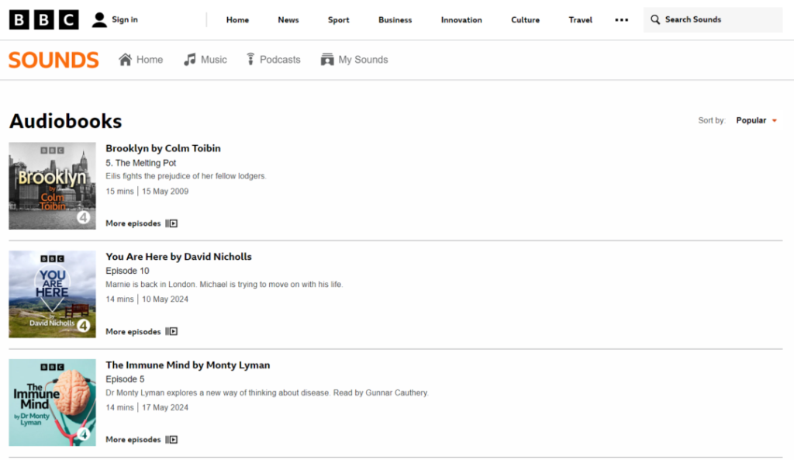
Task: Click the search magnifier icon
Action: point(654,19)
